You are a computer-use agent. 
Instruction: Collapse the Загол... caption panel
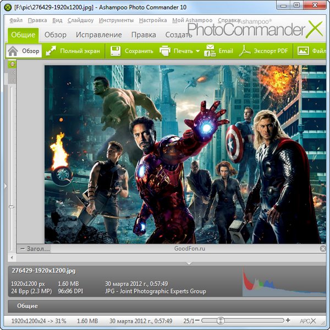coord(23,249)
